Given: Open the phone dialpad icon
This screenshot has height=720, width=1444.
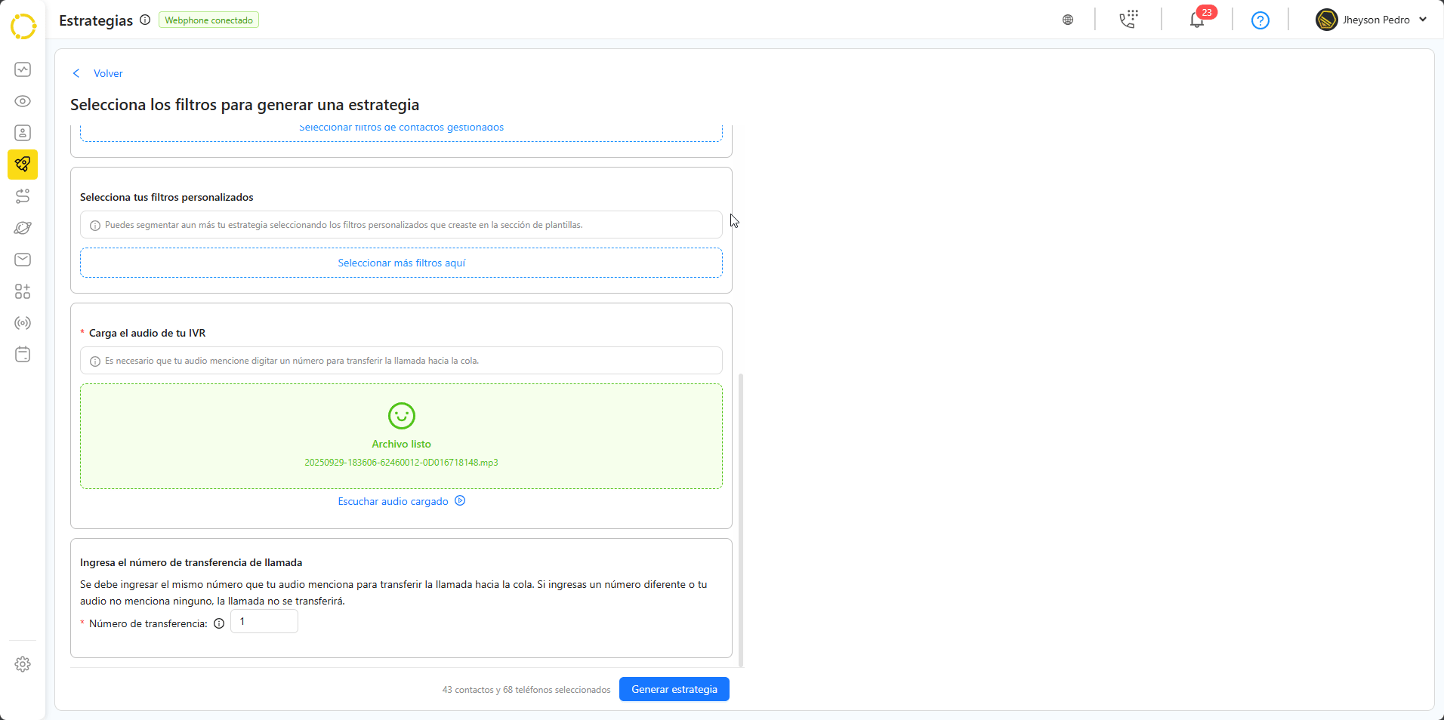Looking at the screenshot, I should (x=1128, y=20).
